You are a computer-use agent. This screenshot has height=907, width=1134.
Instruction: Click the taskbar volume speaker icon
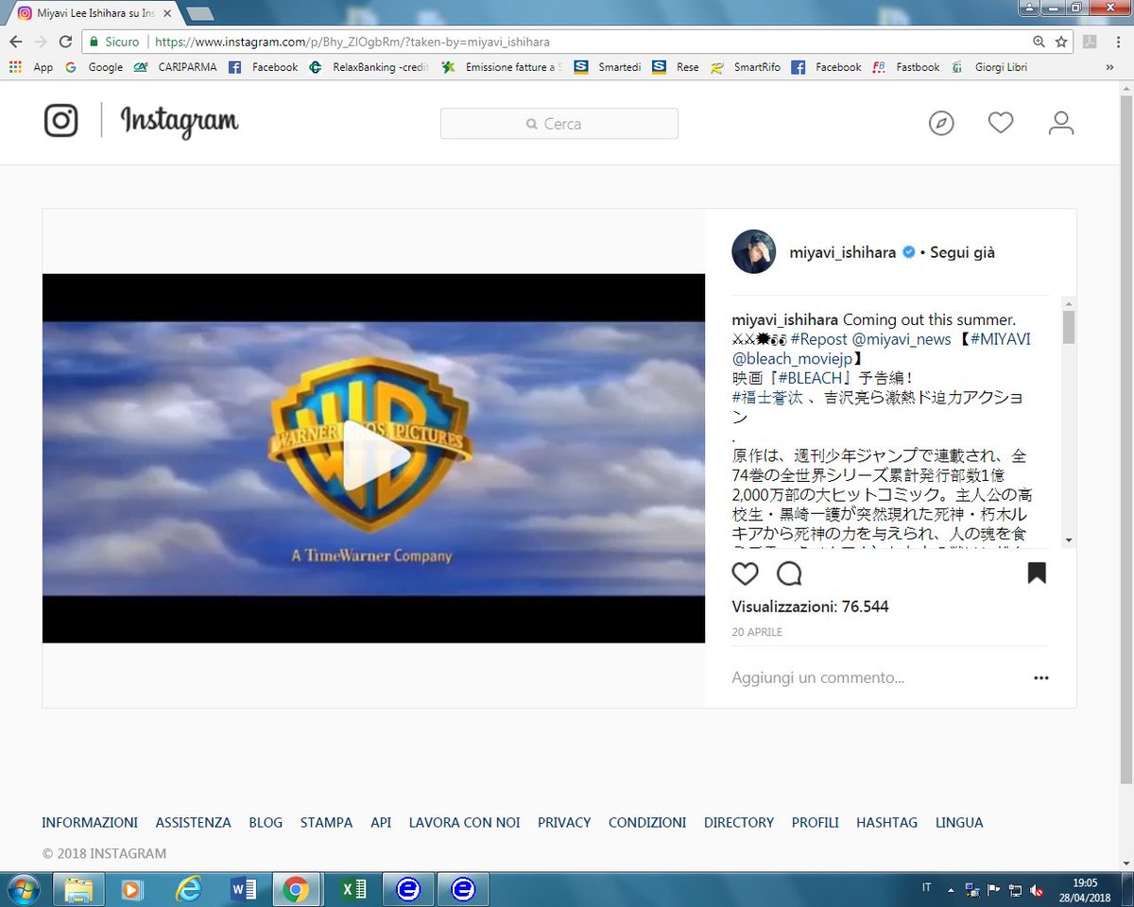pyautogui.click(x=1037, y=889)
